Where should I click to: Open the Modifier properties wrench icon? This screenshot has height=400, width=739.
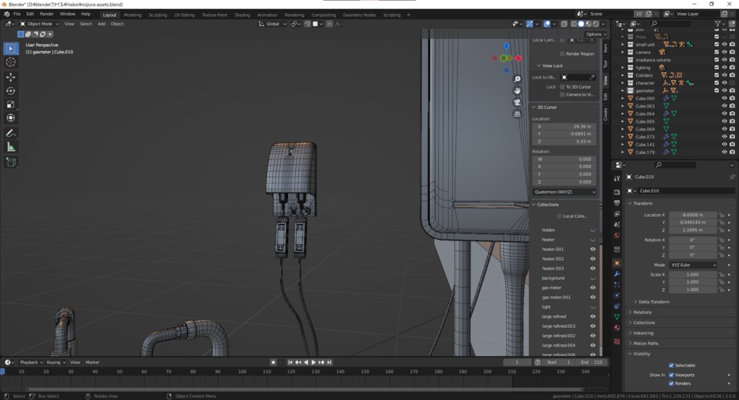[617, 274]
